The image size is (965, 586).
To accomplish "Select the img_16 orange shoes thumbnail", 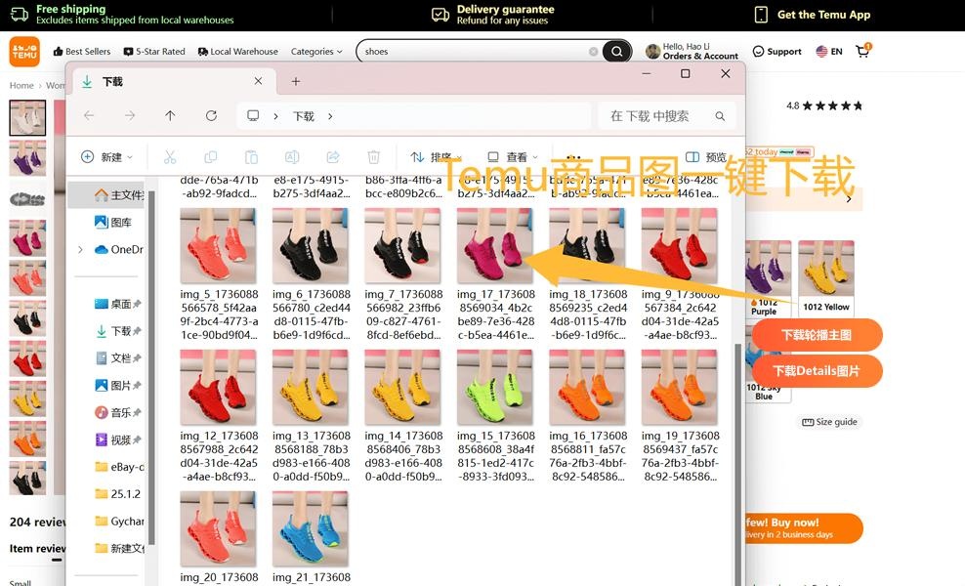I will click(587, 387).
